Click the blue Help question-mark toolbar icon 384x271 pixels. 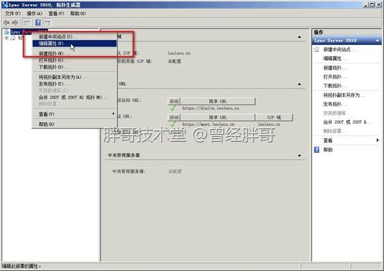point(38,23)
